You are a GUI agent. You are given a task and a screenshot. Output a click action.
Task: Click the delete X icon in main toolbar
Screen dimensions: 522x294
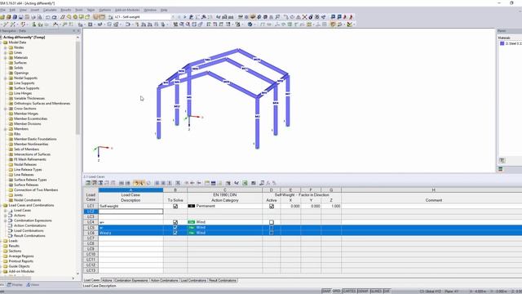pyautogui.click(x=304, y=16)
